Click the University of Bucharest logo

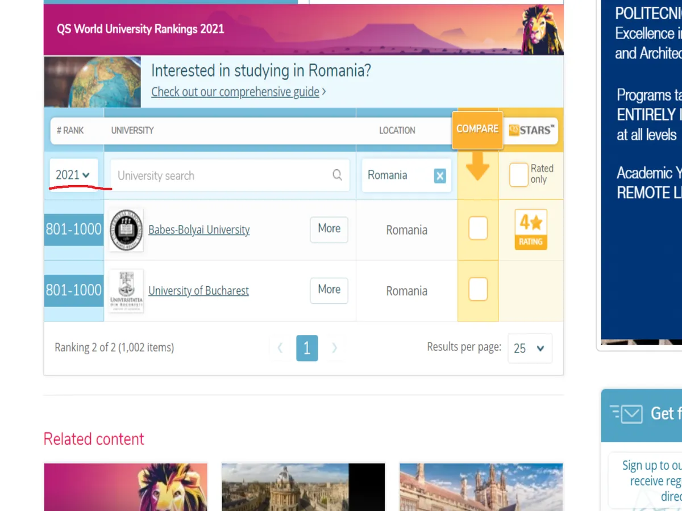(126, 291)
